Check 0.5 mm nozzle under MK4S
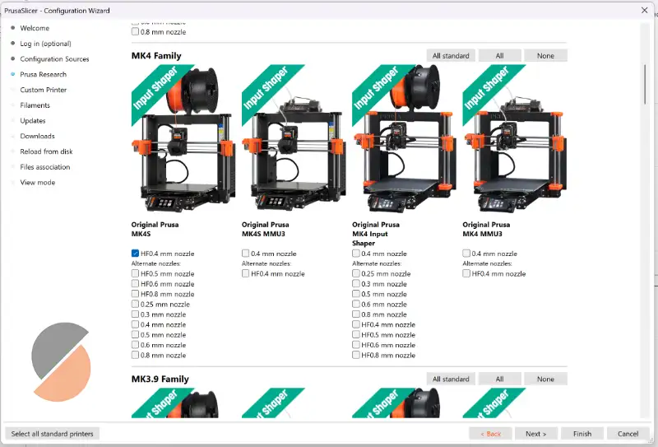Viewport: 658px width, 447px height. tap(135, 334)
